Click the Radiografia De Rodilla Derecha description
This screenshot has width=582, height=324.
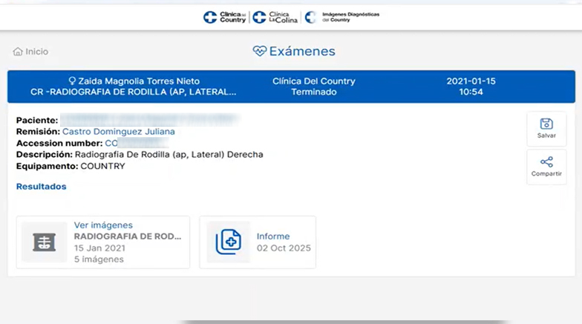(169, 154)
